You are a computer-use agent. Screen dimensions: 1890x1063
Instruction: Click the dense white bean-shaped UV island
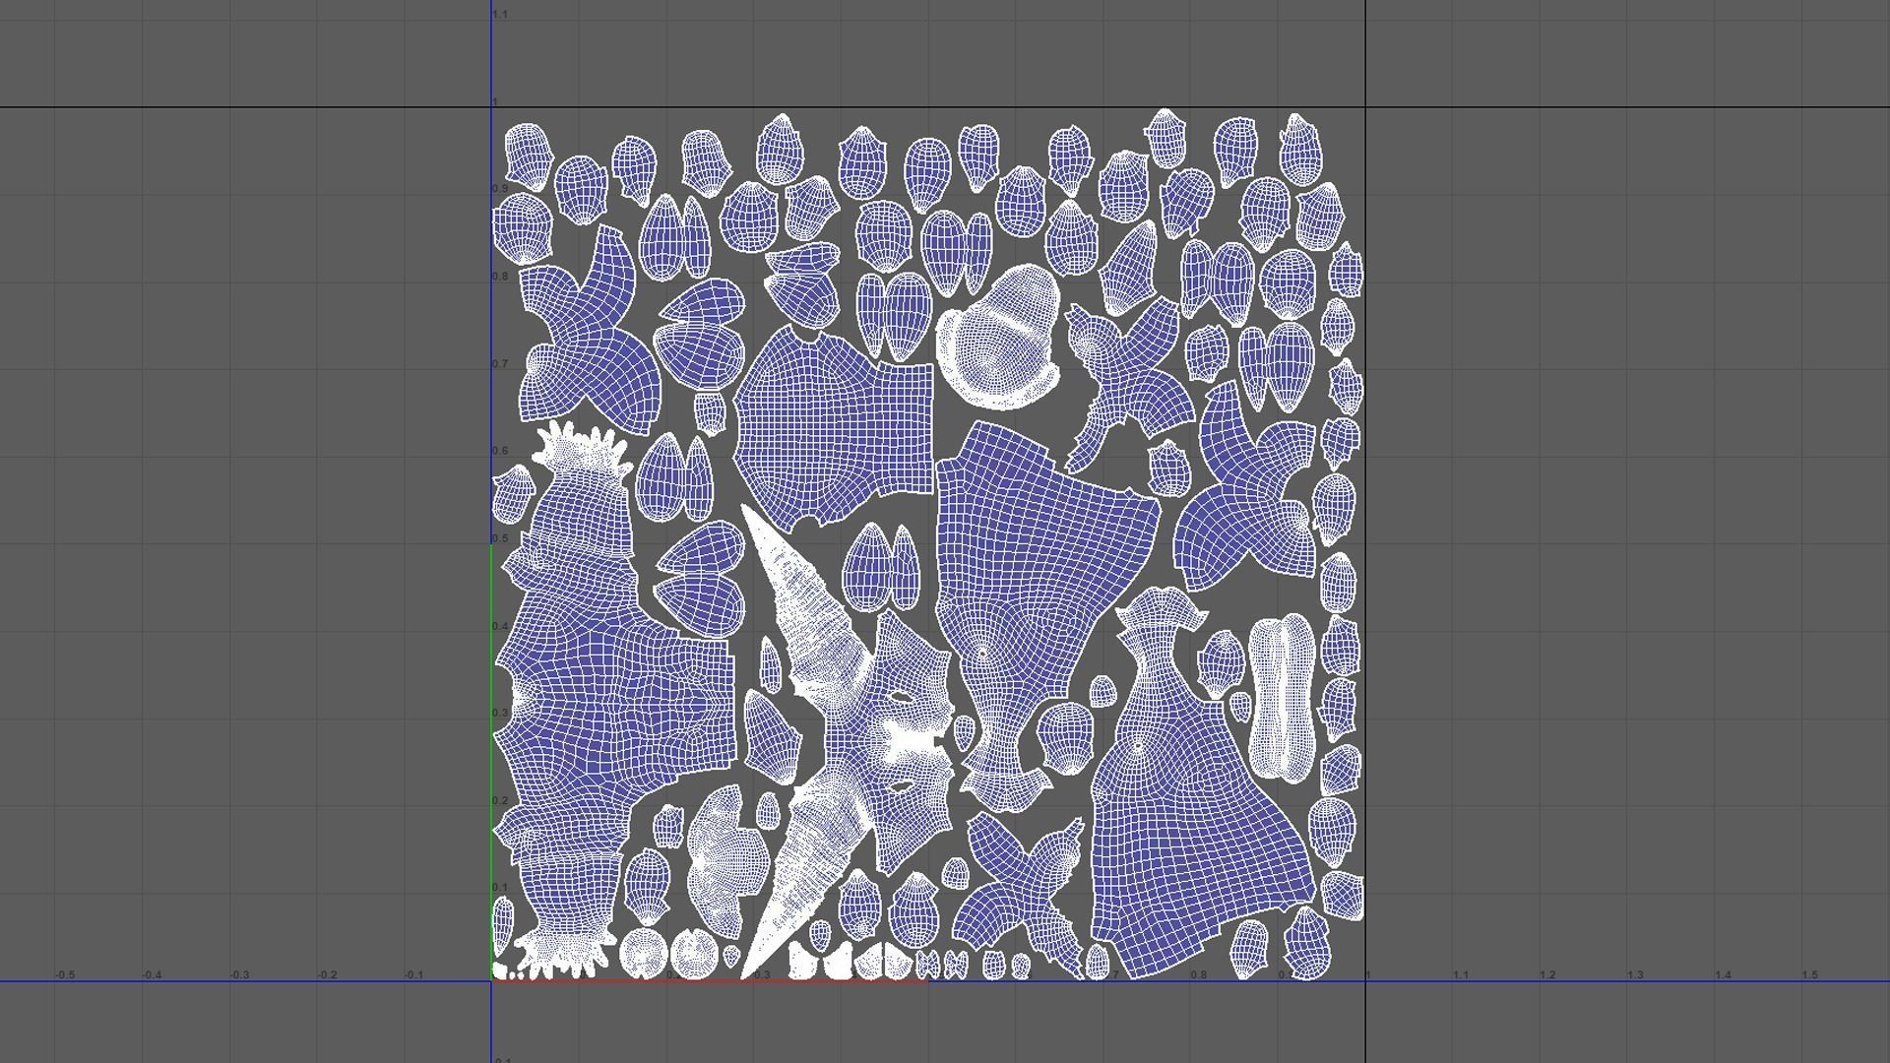(999, 340)
